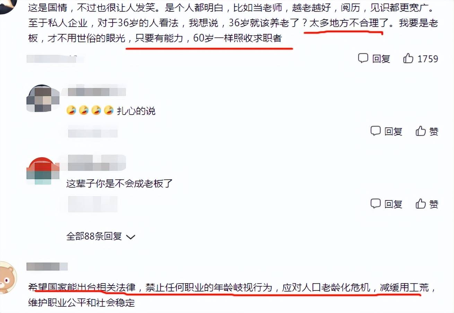Viewport: 454px width, 313px height.
Task: Like the top comment with 1759 likes
Action: [x=408, y=59]
